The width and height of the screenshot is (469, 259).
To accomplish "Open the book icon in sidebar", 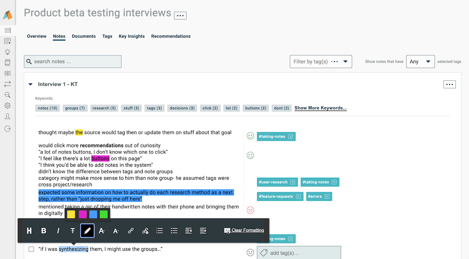I will [x=7, y=62].
